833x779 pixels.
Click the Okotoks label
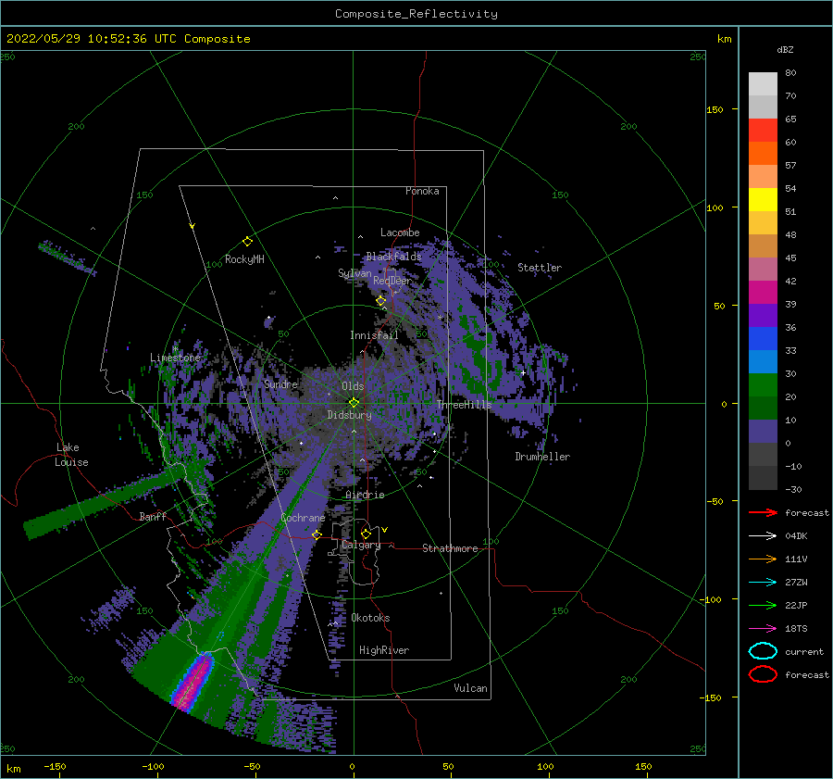click(x=370, y=618)
